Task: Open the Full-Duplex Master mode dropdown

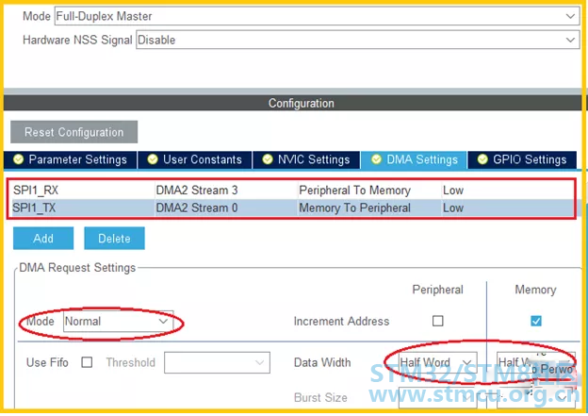Action: (317, 16)
